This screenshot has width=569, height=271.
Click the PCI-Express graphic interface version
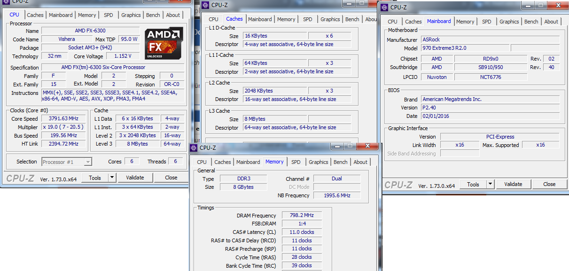pos(500,137)
